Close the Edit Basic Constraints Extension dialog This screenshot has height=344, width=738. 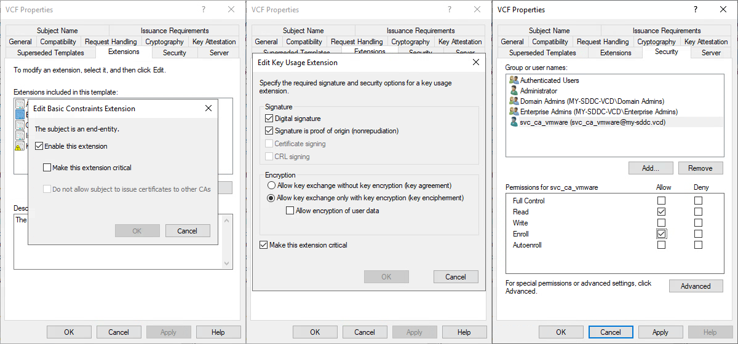(208, 109)
